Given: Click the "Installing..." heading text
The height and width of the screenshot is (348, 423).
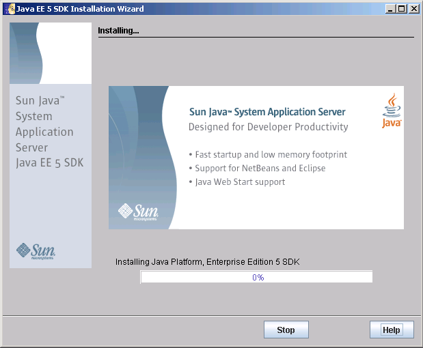Looking at the screenshot, I should (x=118, y=31).
